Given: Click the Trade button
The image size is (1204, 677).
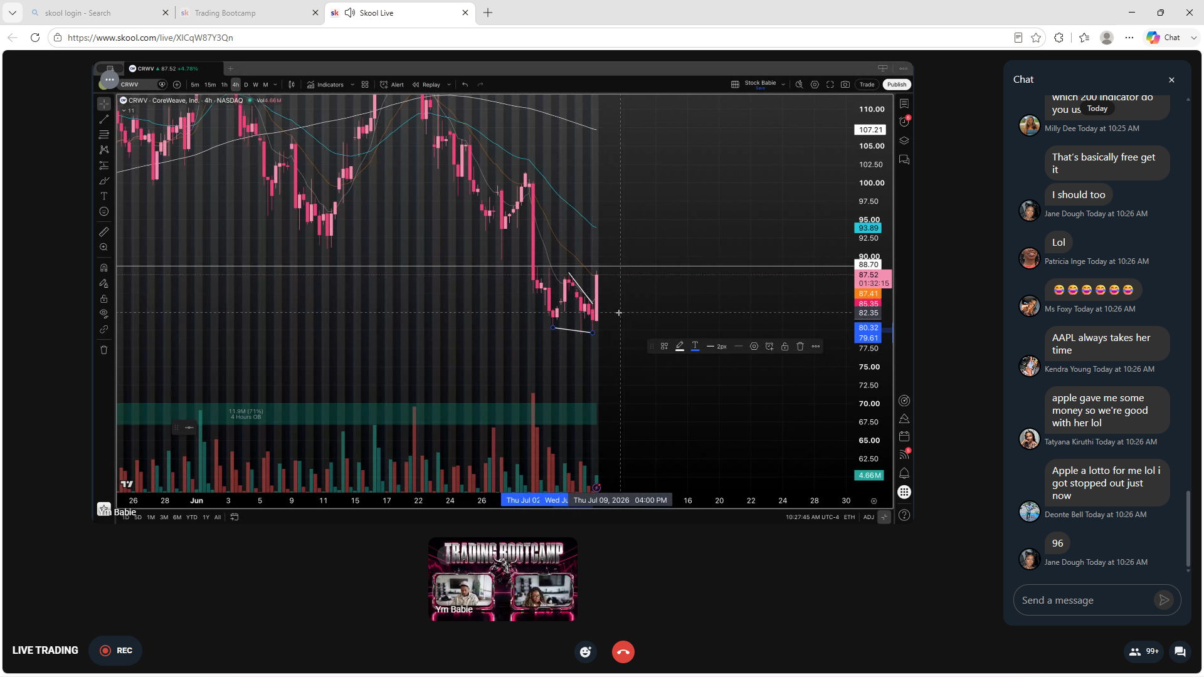Looking at the screenshot, I should (867, 85).
